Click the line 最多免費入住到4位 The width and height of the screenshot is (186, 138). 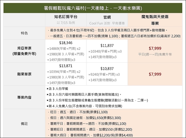coord(108,30)
